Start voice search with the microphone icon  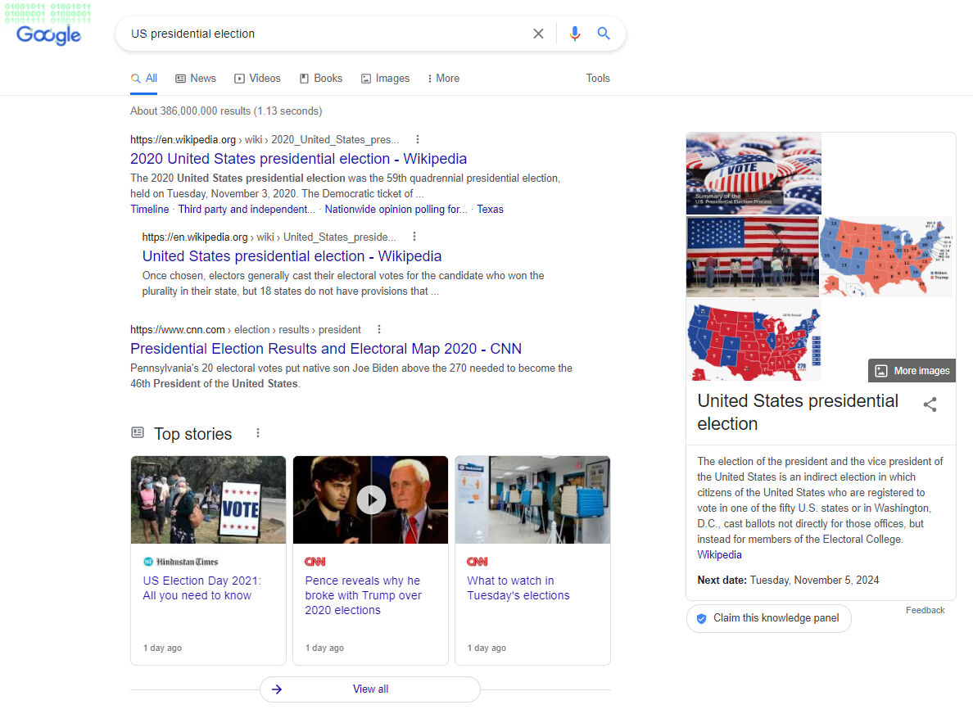coord(575,34)
